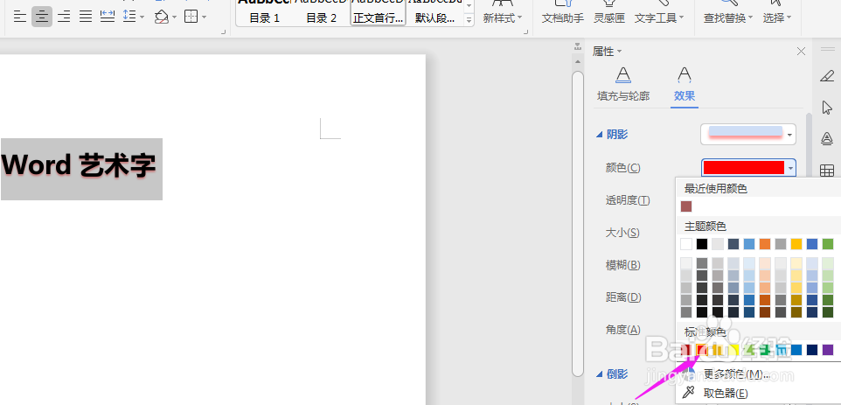Click the center alignment icon
The width and height of the screenshot is (841, 405).
[42, 17]
